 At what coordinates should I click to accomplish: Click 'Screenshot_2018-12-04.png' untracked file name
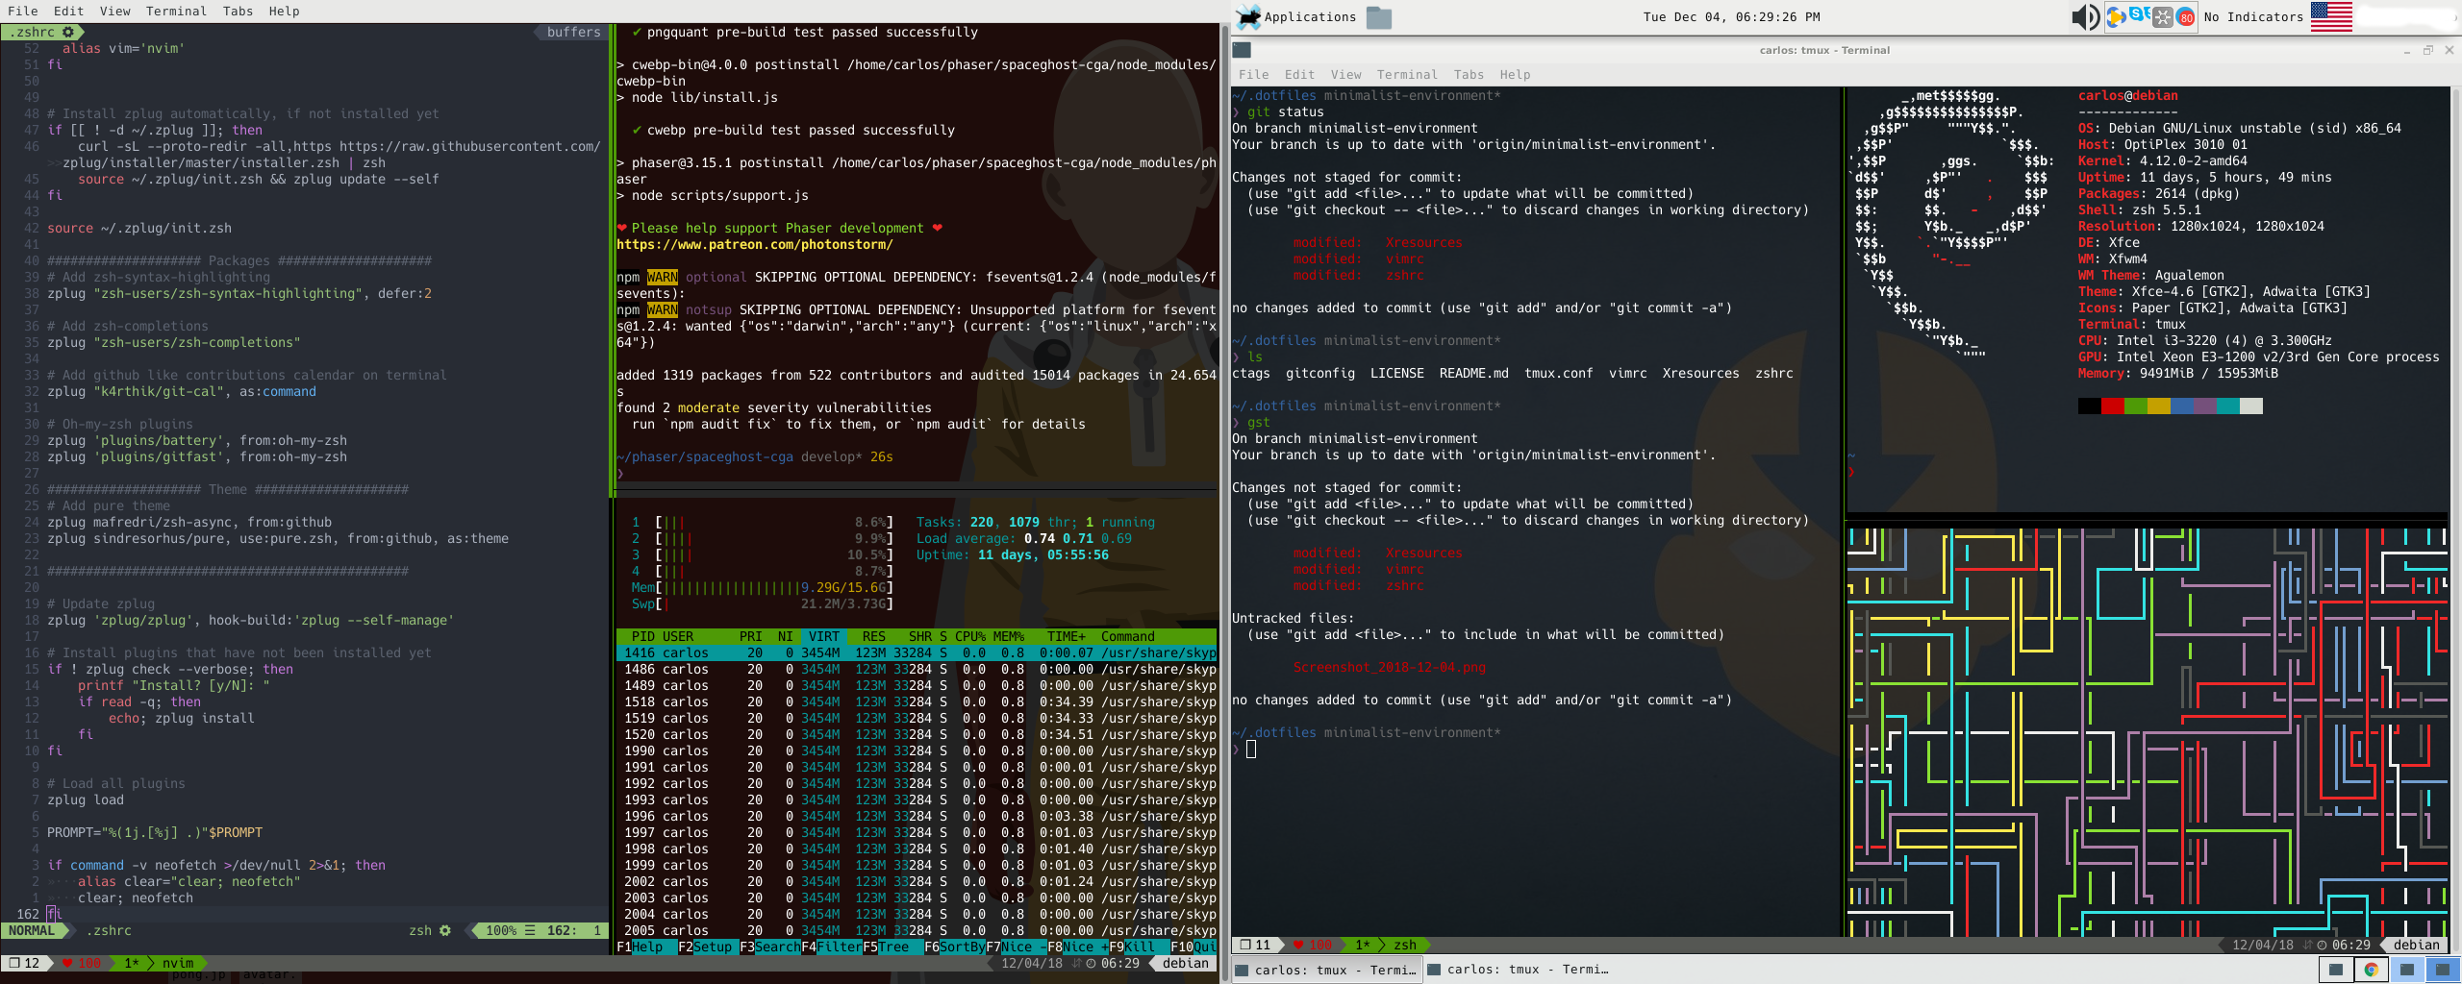point(1389,667)
